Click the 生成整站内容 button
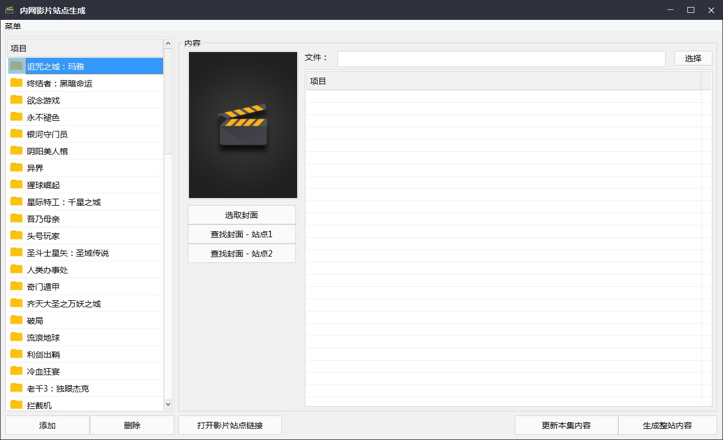 [667, 425]
